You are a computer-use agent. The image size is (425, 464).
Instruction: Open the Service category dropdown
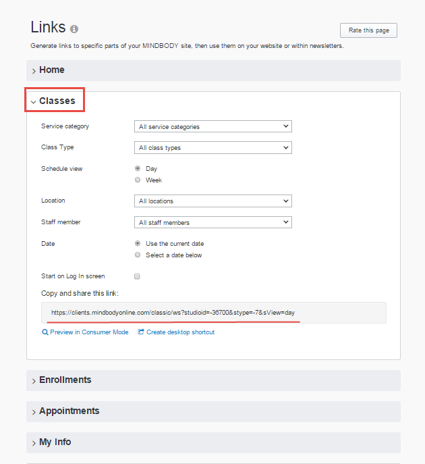click(213, 126)
